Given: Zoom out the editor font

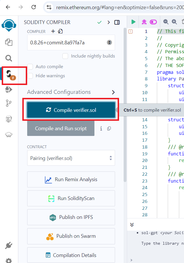Looking at the screenshot, I should coord(166,22).
